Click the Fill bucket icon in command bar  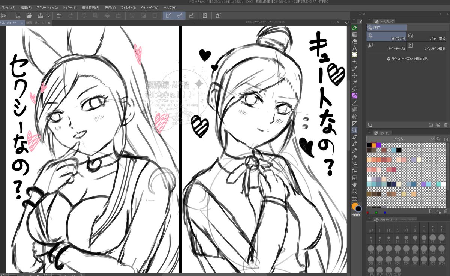coord(107,16)
